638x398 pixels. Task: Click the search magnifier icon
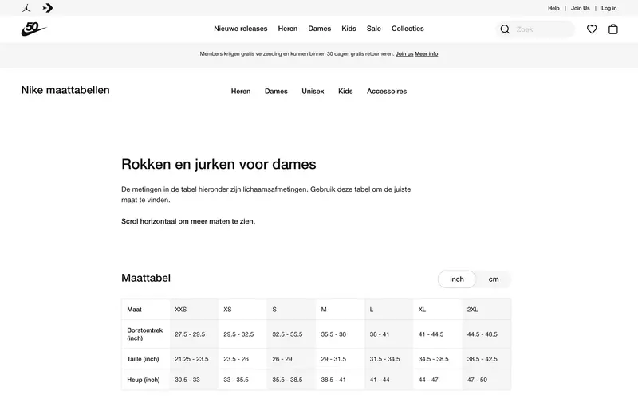(505, 29)
